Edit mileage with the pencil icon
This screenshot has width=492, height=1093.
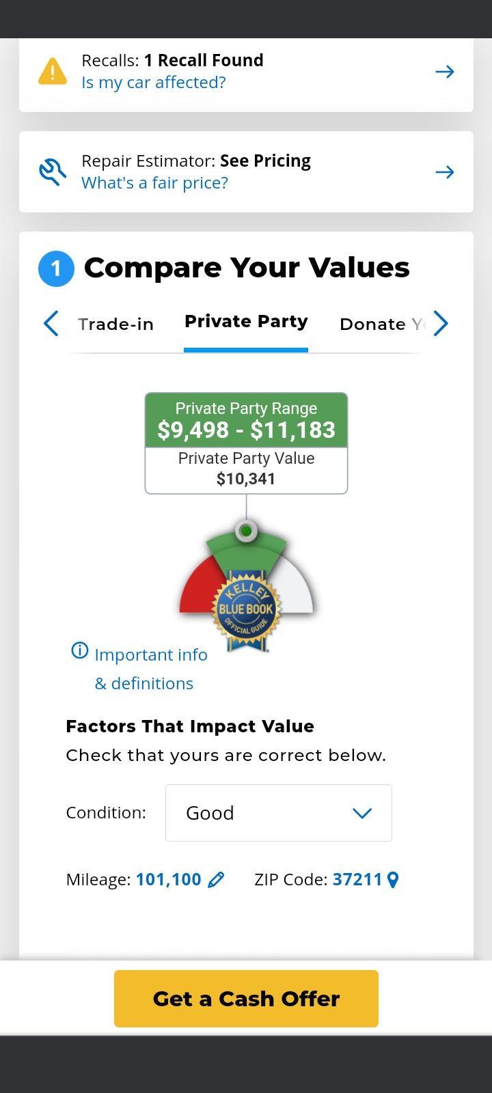coord(216,880)
